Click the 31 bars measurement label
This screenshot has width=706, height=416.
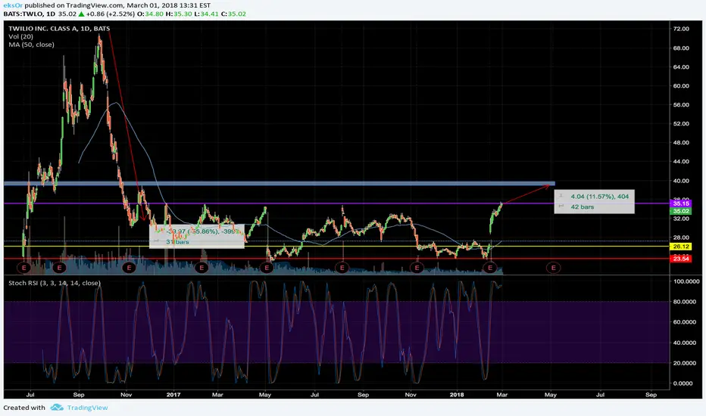(x=177, y=242)
